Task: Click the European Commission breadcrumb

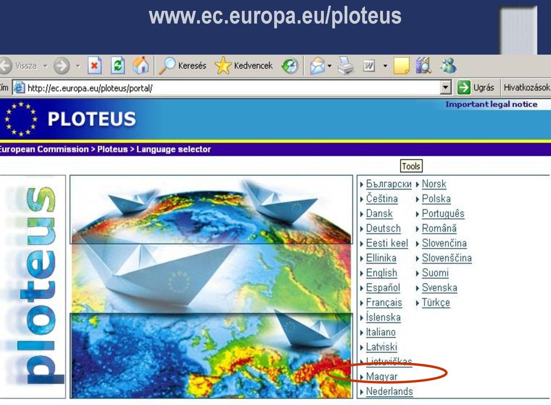Action: tap(44, 149)
